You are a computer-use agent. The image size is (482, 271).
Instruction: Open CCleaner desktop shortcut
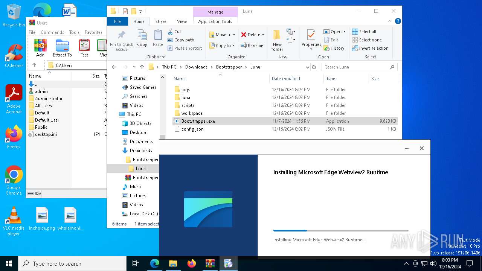(14, 56)
